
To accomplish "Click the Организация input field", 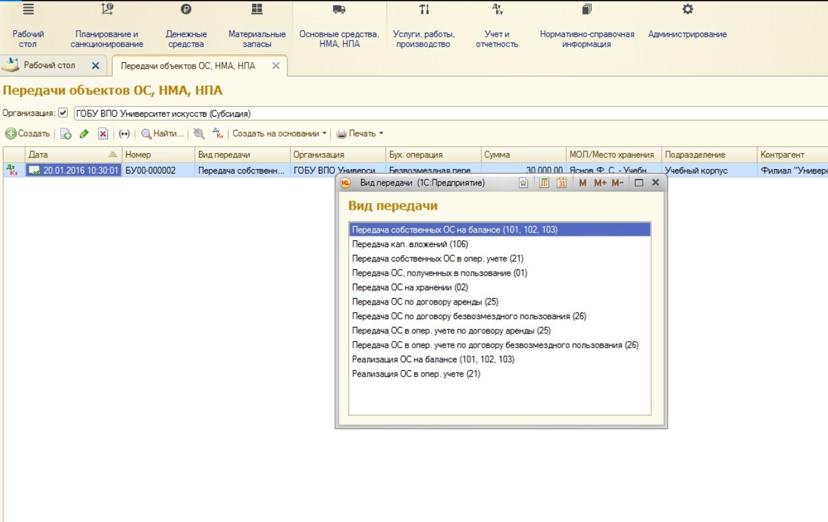I will click(x=450, y=113).
